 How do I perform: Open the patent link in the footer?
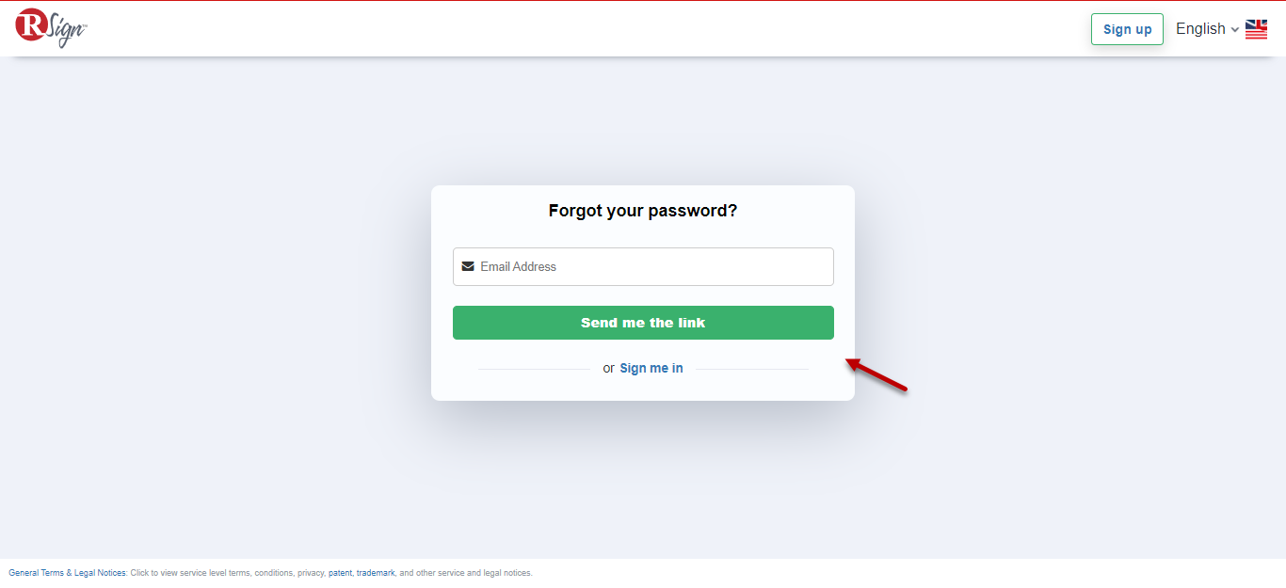(340, 573)
